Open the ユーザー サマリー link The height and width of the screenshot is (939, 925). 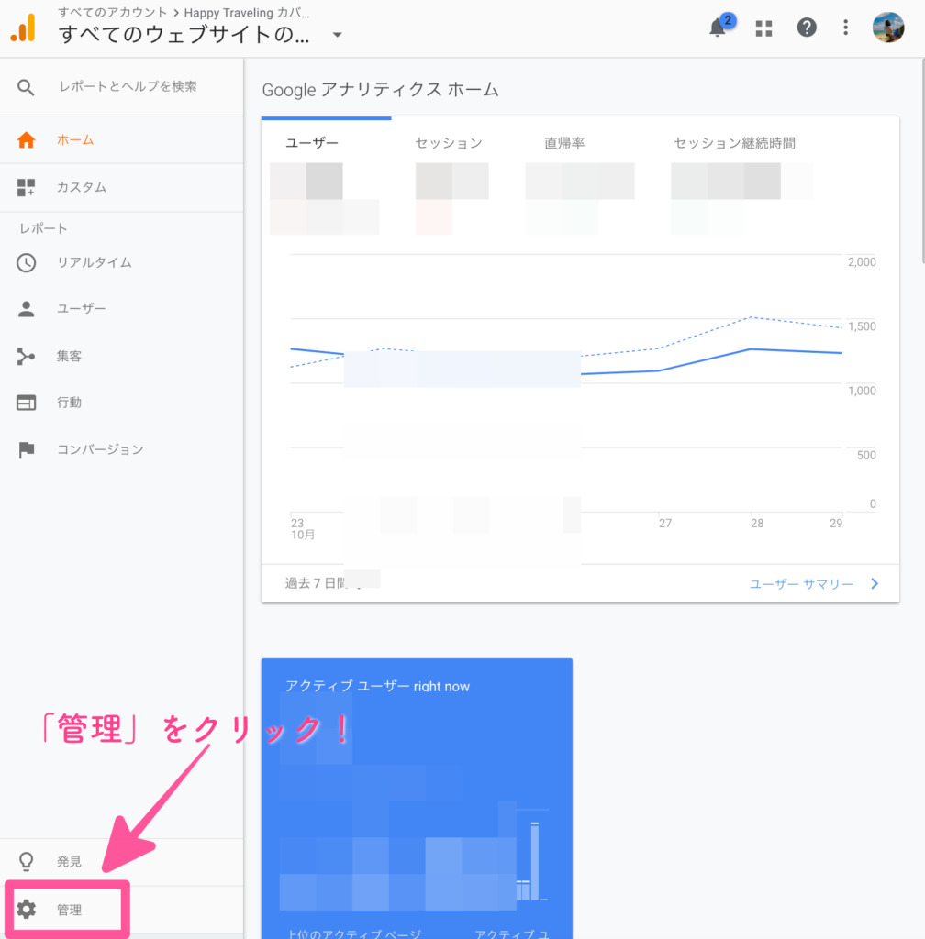pyautogui.click(x=801, y=584)
